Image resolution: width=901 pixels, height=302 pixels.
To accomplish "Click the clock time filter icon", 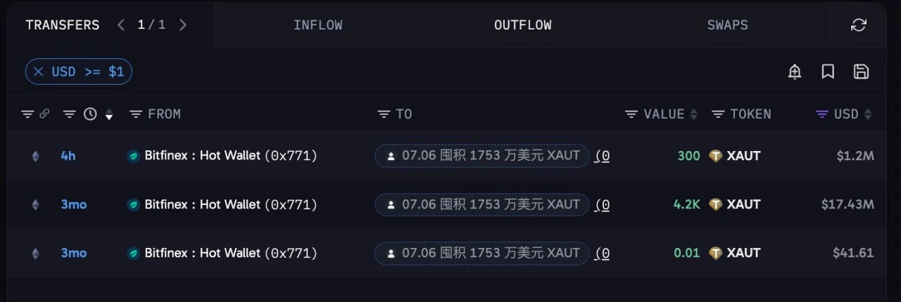I will click(x=90, y=114).
